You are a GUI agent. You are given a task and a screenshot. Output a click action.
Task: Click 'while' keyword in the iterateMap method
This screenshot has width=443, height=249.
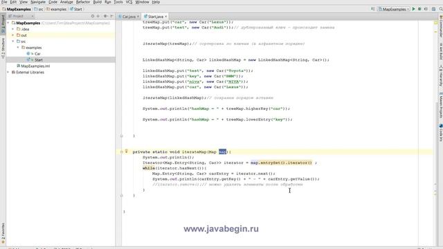pos(149,168)
